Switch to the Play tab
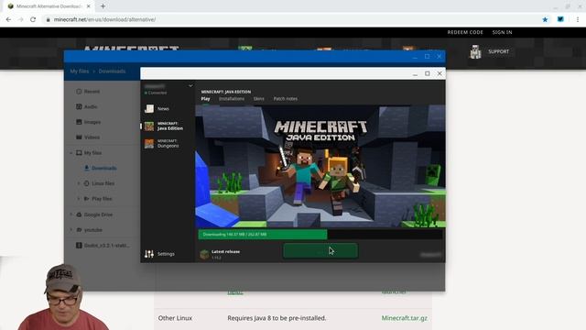The width and height of the screenshot is (586, 330). [205, 99]
